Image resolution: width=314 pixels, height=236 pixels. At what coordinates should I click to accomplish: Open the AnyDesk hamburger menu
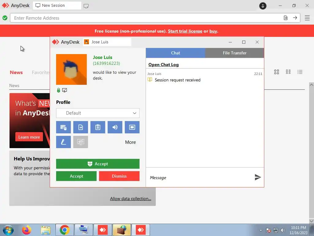click(x=307, y=18)
